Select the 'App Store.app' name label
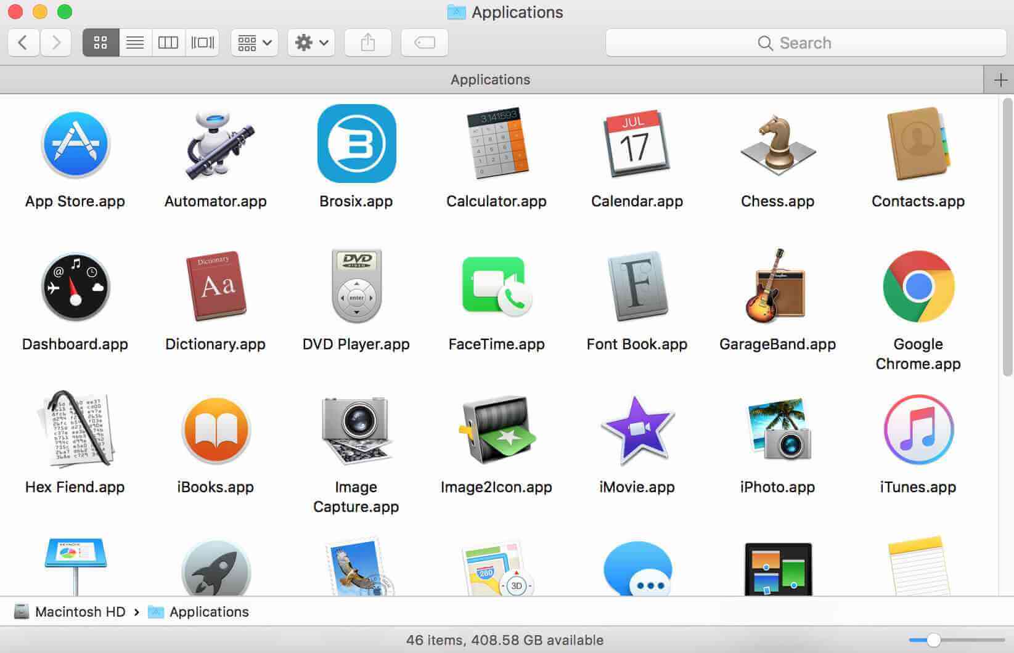 (x=75, y=201)
